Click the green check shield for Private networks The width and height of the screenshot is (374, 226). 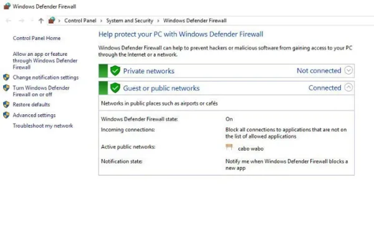(115, 71)
